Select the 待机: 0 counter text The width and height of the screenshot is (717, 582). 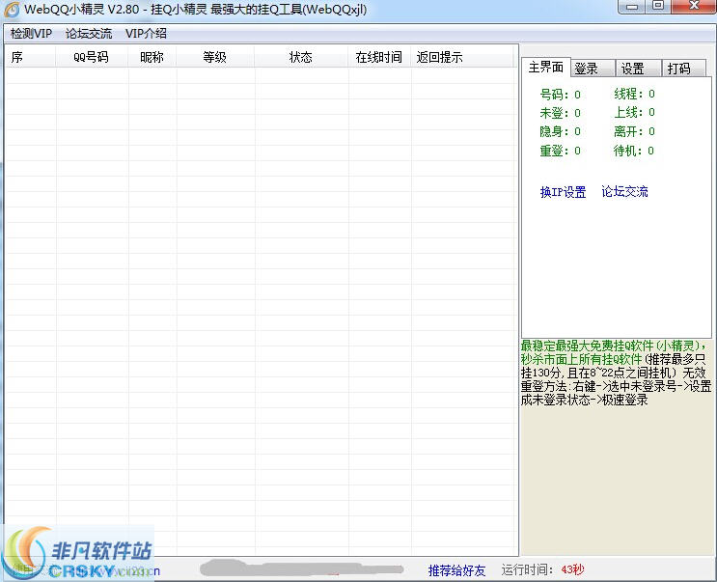(634, 151)
